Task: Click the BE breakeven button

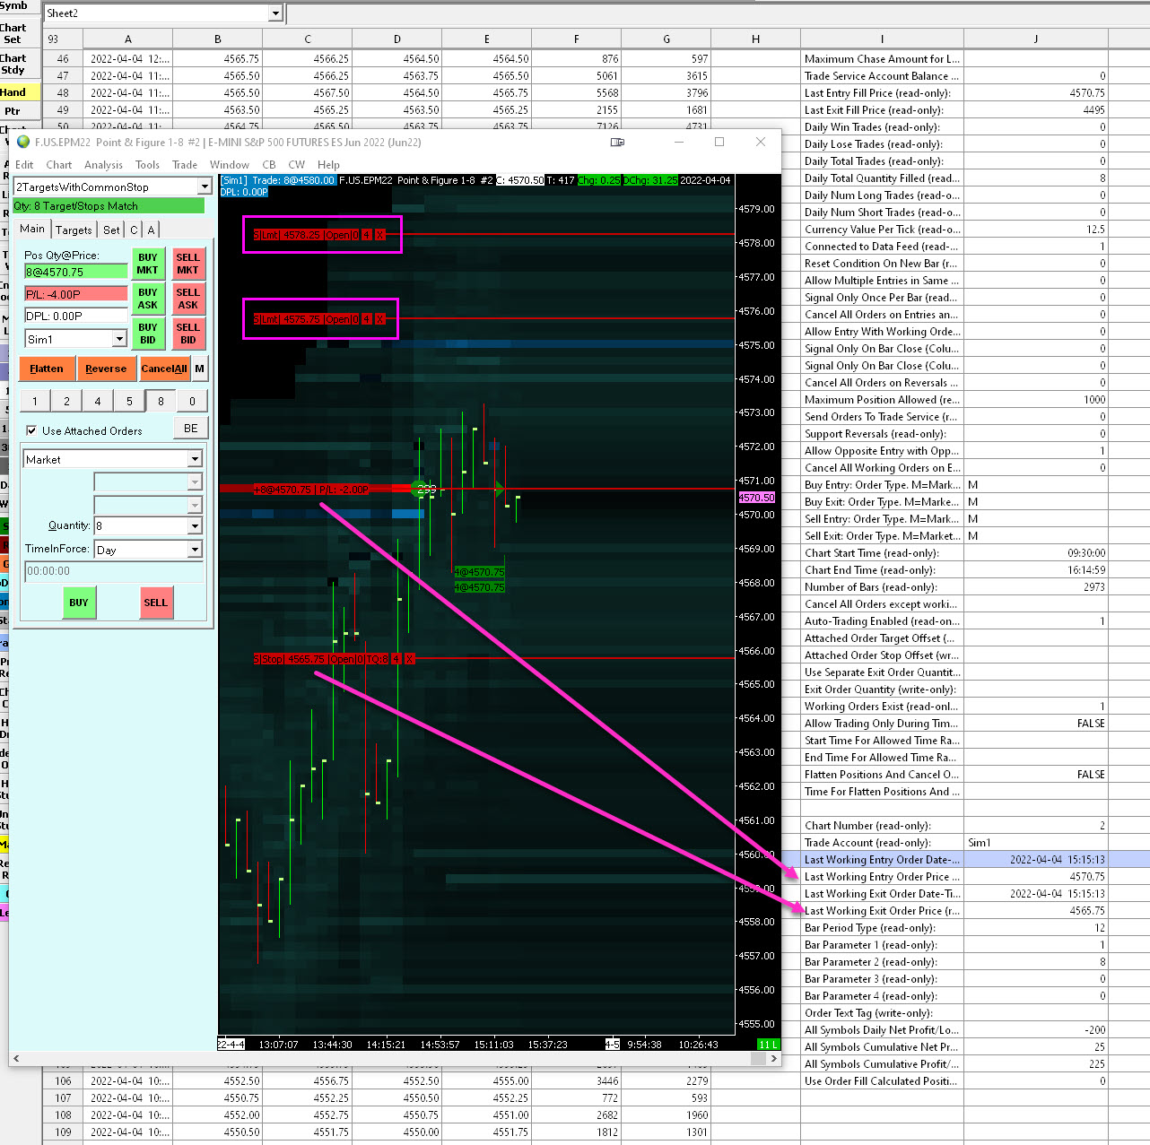Action: [x=191, y=429]
